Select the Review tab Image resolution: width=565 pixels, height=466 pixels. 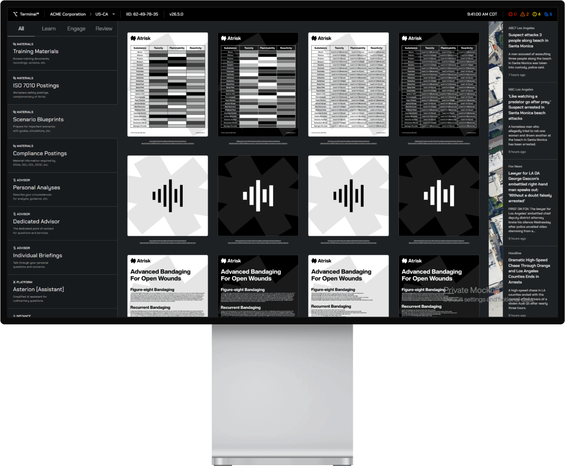click(x=104, y=29)
